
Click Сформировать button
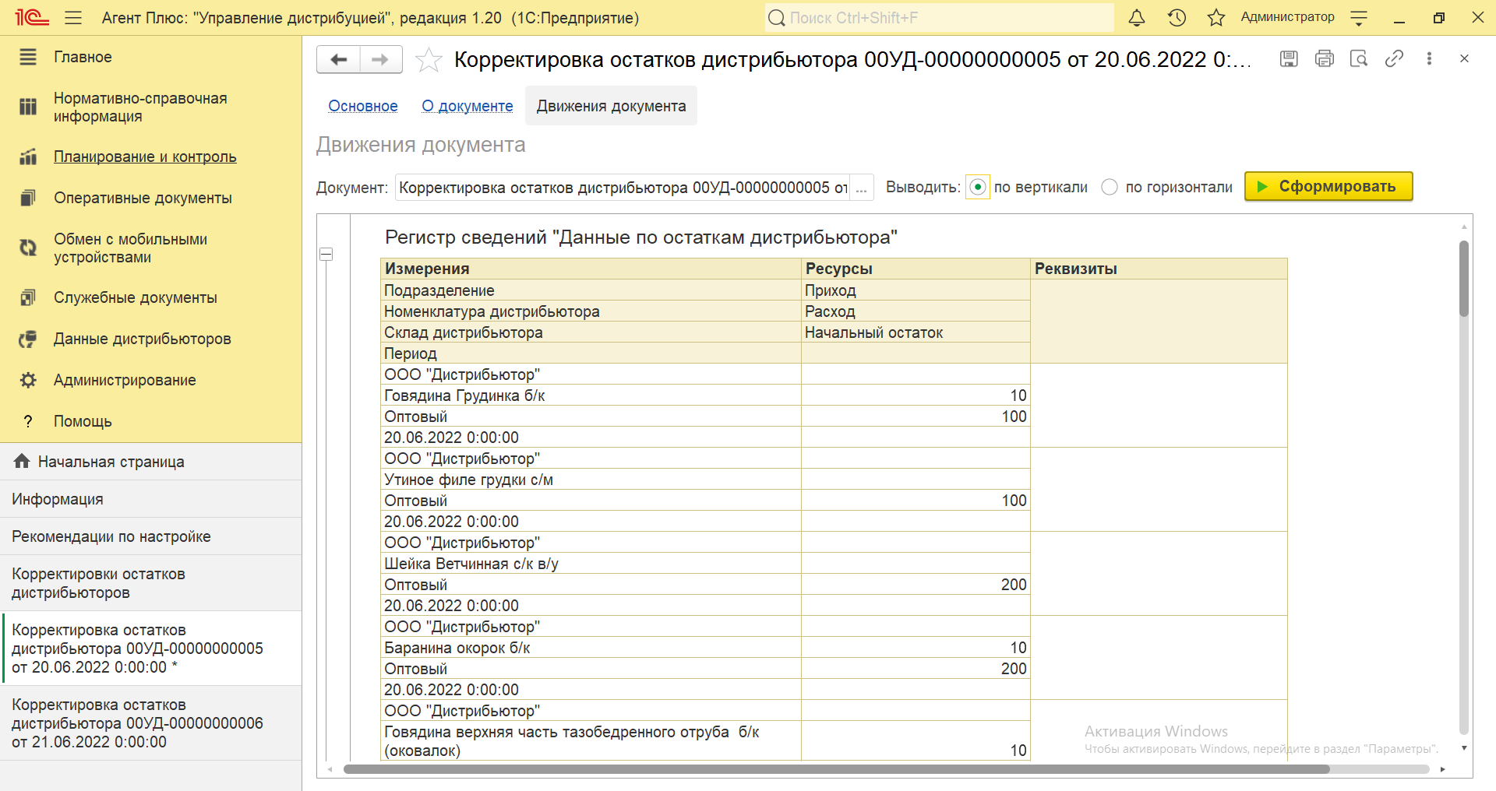[1328, 186]
